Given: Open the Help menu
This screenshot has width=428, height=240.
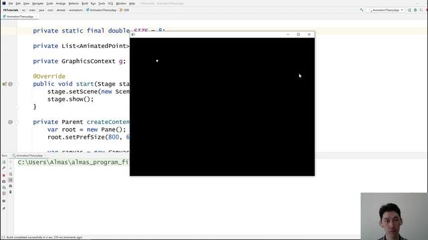Looking at the screenshot, I should coord(132,3).
